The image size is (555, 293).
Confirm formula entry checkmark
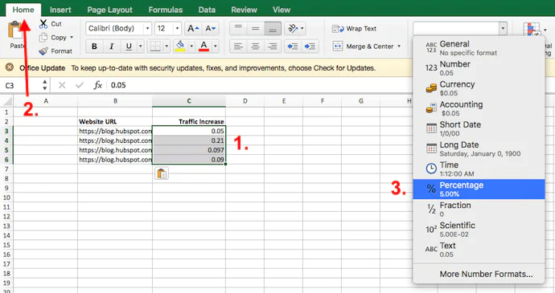coord(80,85)
